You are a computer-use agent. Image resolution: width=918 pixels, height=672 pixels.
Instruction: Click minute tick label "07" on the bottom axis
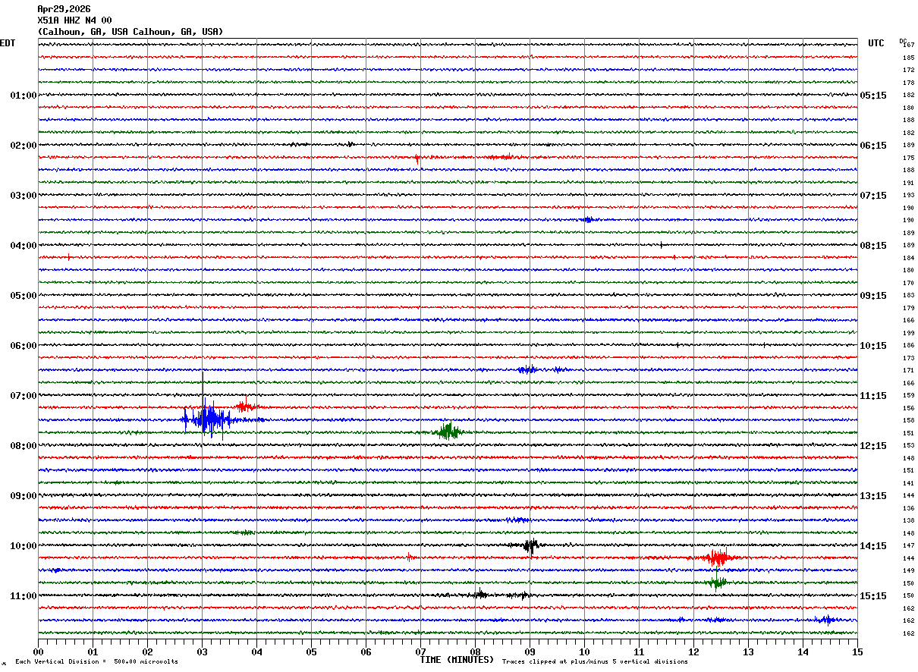click(420, 652)
